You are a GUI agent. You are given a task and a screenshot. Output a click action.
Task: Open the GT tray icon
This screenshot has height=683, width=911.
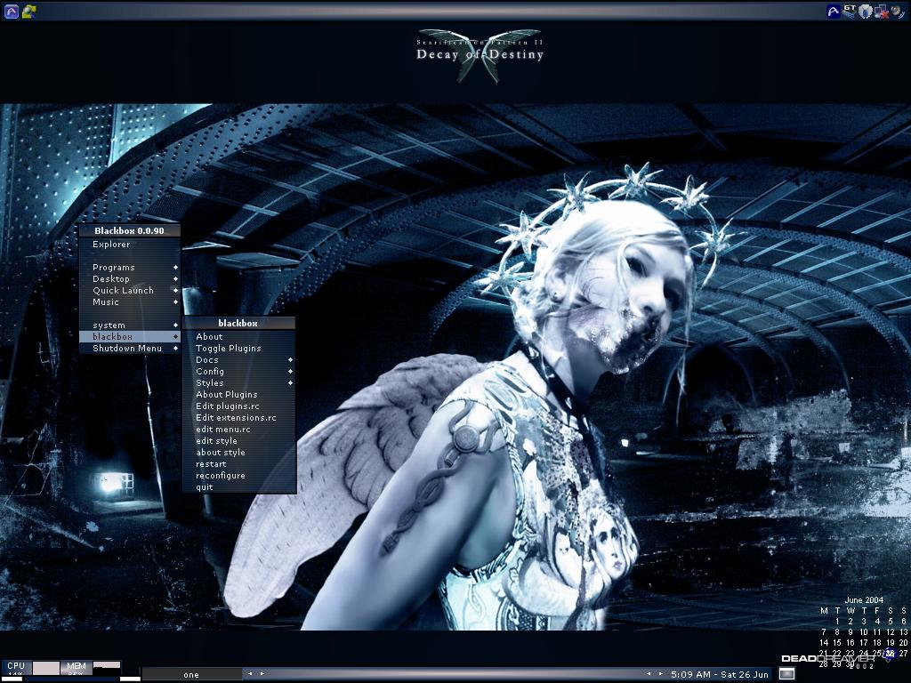(850, 11)
